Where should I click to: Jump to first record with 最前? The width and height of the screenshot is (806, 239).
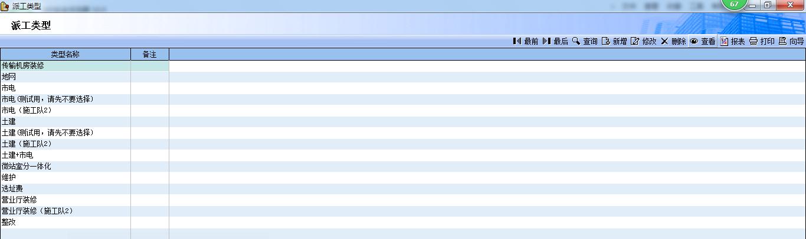[x=525, y=41]
